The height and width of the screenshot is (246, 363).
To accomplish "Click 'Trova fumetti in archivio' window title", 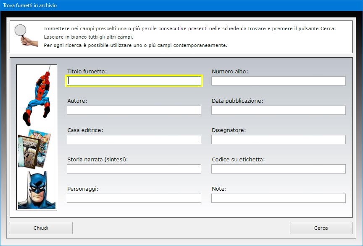I will pos(30,5).
